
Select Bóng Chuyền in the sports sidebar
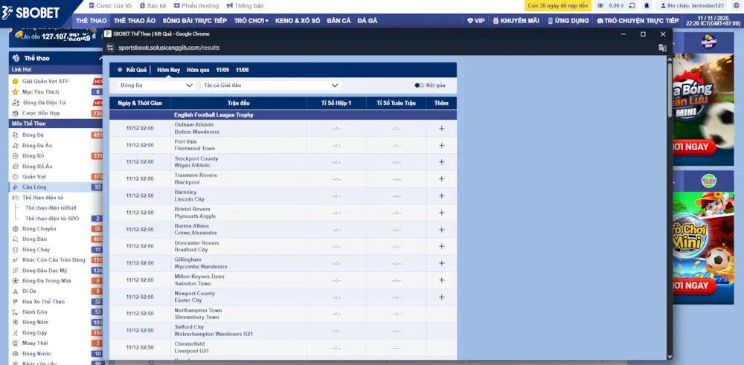coord(39,229)
